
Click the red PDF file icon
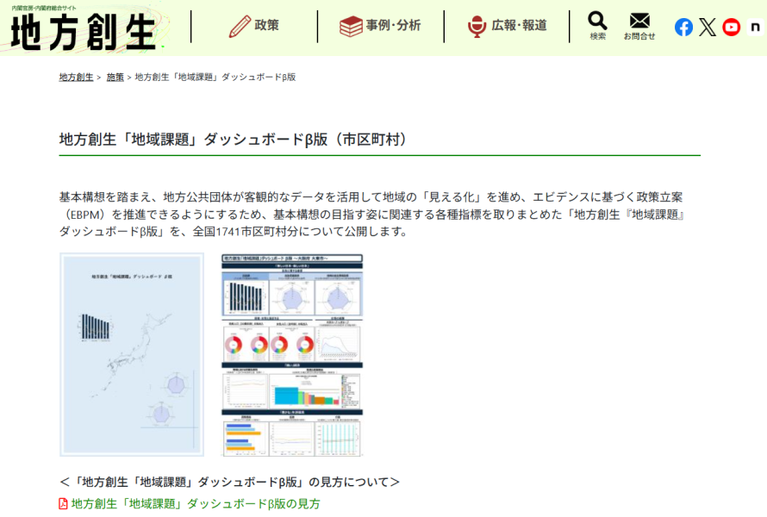[62, 505]
